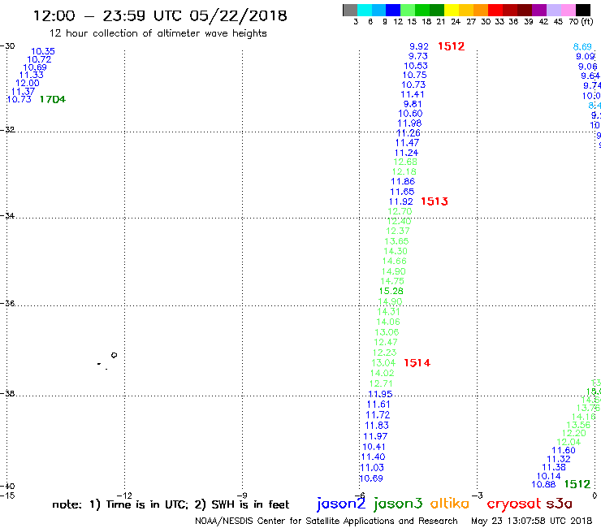
Task: Select the dark blue swatch in the legend
Action: [393, 10]
